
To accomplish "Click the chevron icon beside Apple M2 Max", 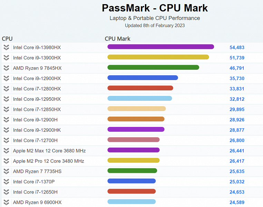I will pyautogui.click(x=6, y=151).
